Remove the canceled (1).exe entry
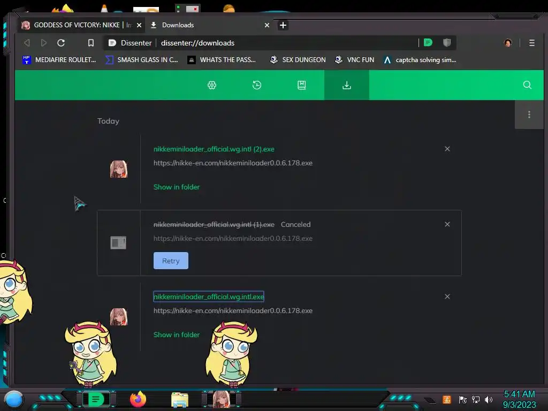The width and height of the screenshot is (548, 411). (447, 224)
